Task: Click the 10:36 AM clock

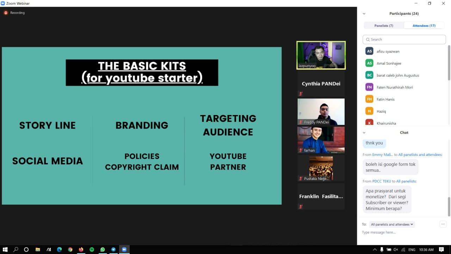Action: (x=426, y=249)
